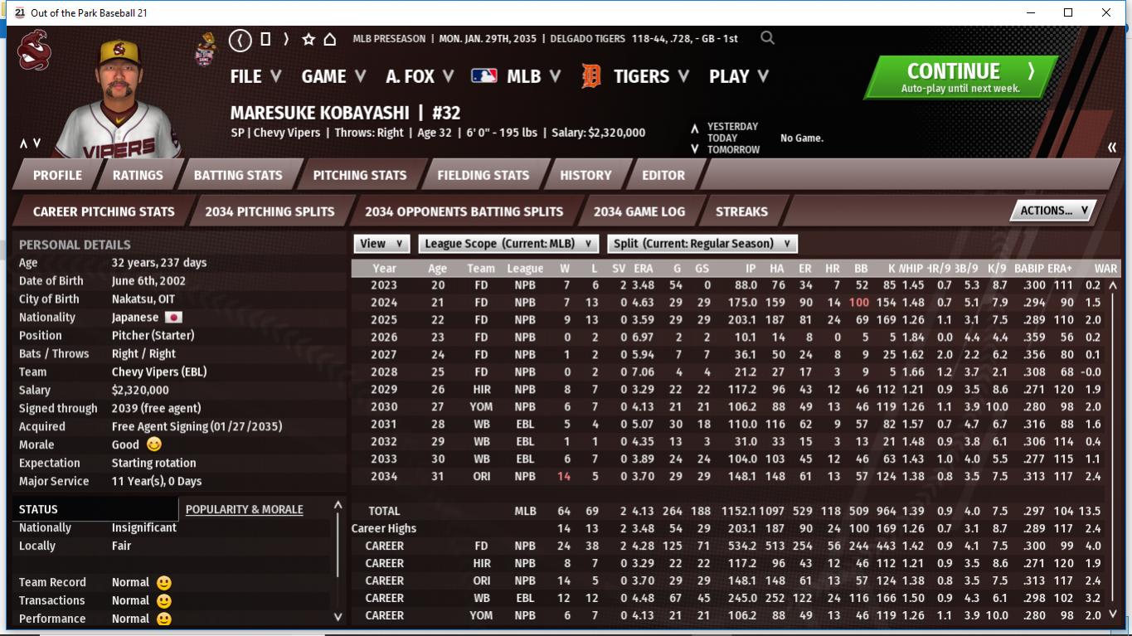Select the CAREER PITCHING STATS sub-tab
The image size is (1132, 636).
coord(104,211)
